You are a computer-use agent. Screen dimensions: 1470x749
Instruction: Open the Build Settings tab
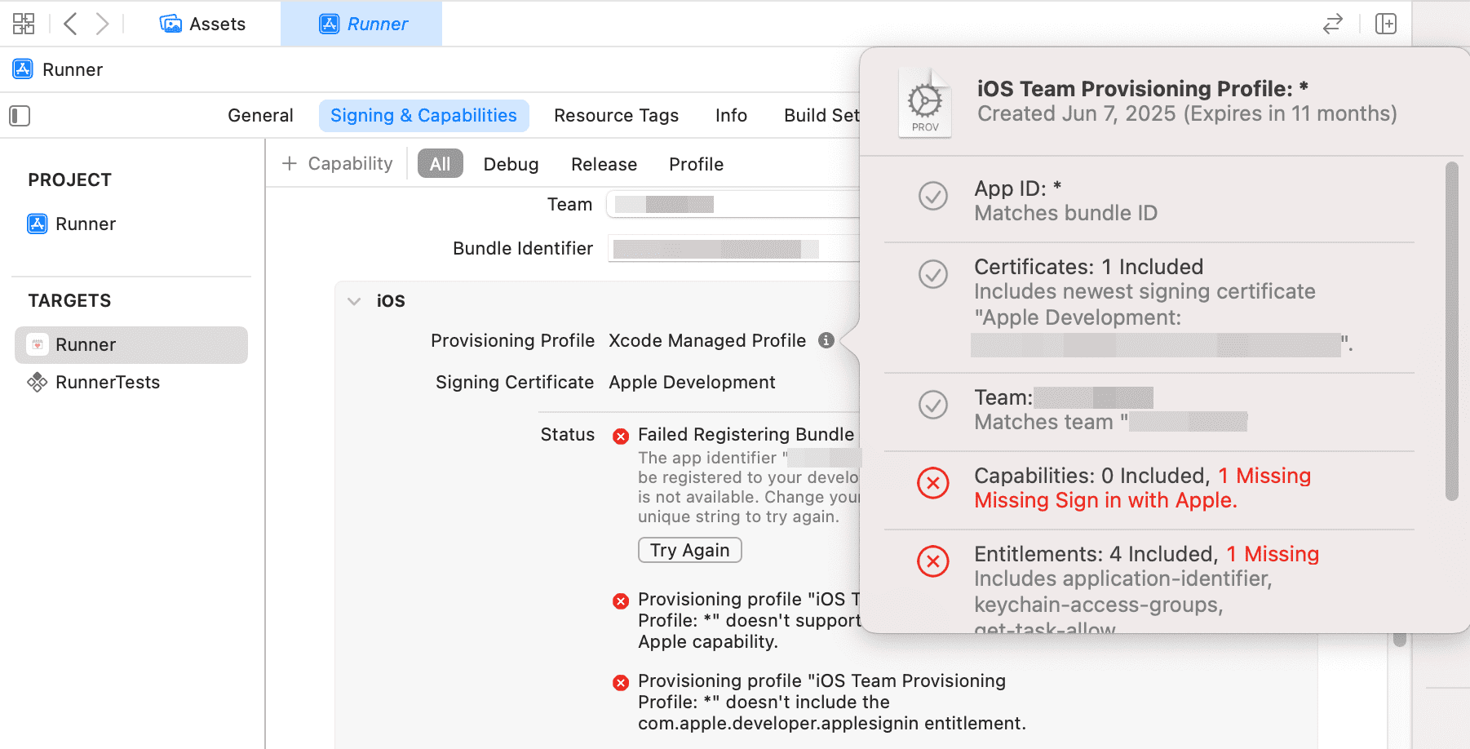point(821,116)
